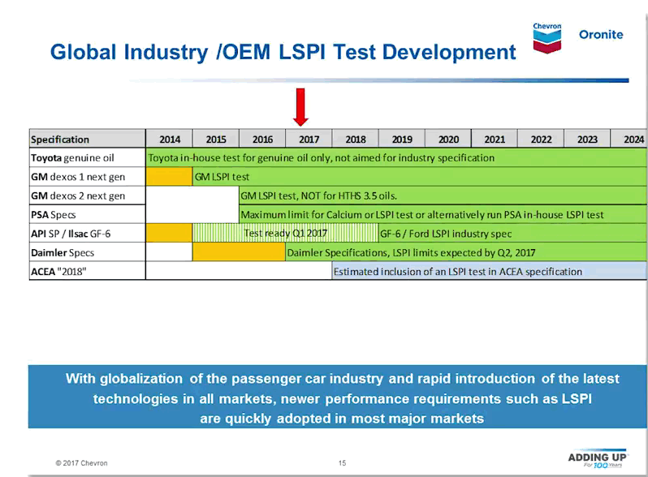Select the 2022 column header

tap(541, 140)
